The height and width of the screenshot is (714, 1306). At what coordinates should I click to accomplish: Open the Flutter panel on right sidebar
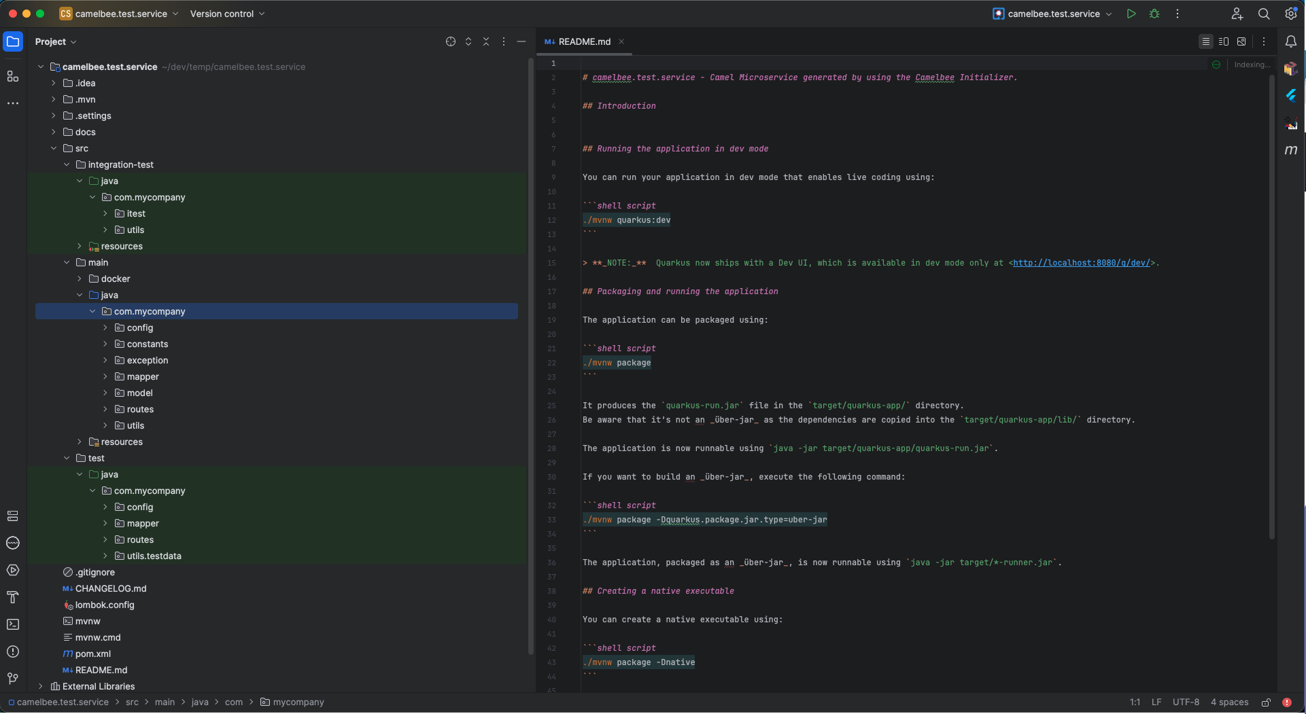[x=1291, y=96]
